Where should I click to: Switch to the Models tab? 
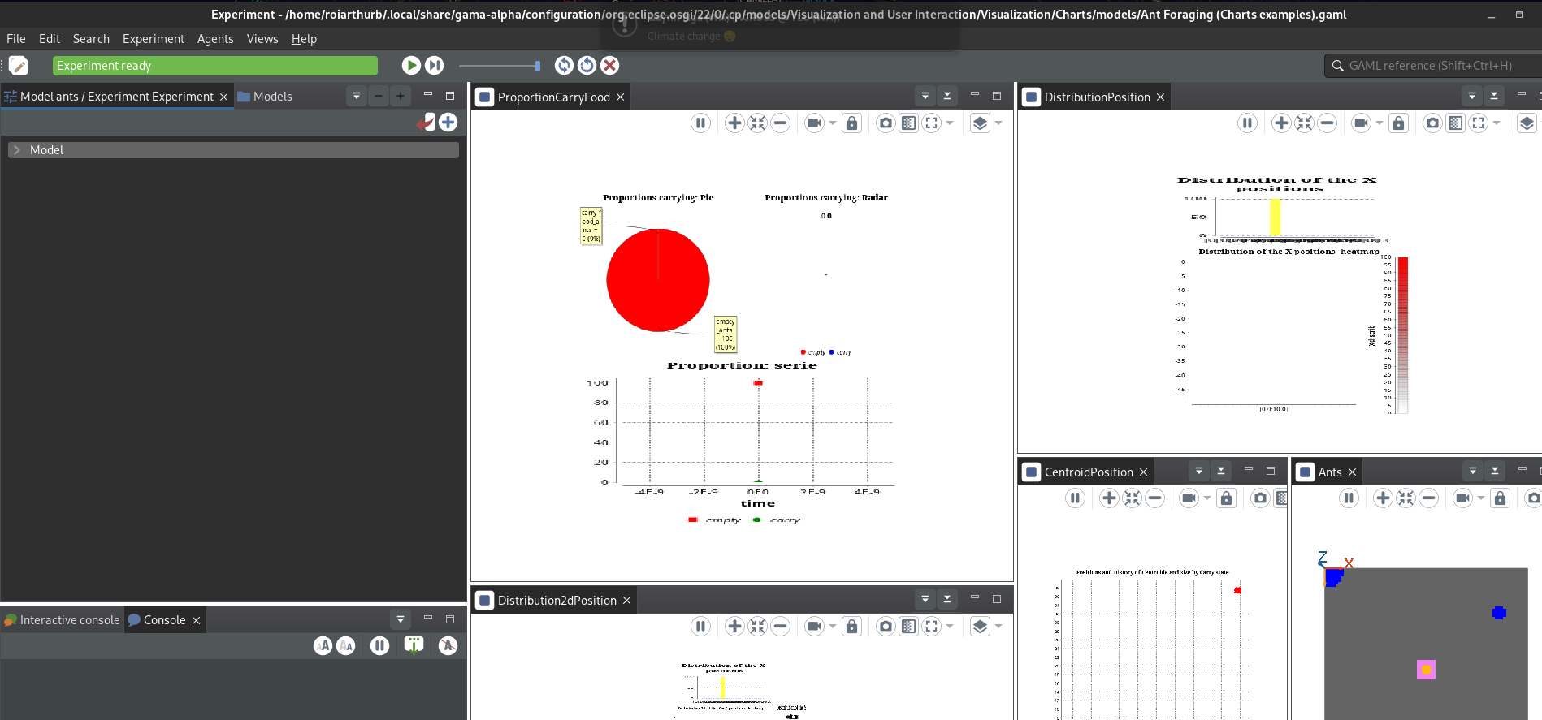pos(265,96)
